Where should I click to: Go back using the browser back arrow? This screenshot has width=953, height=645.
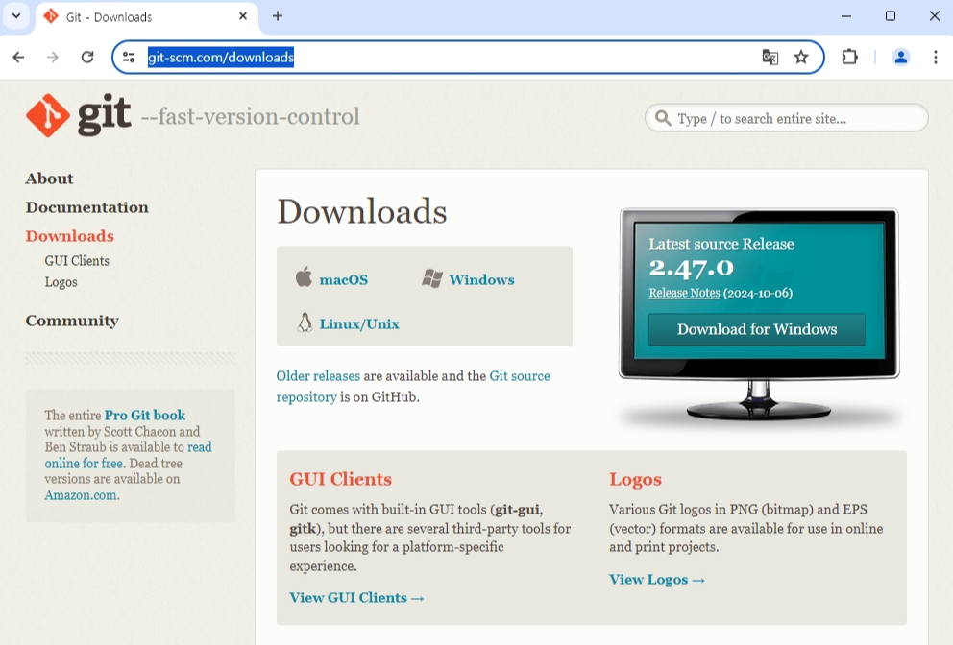click(19, 57)
